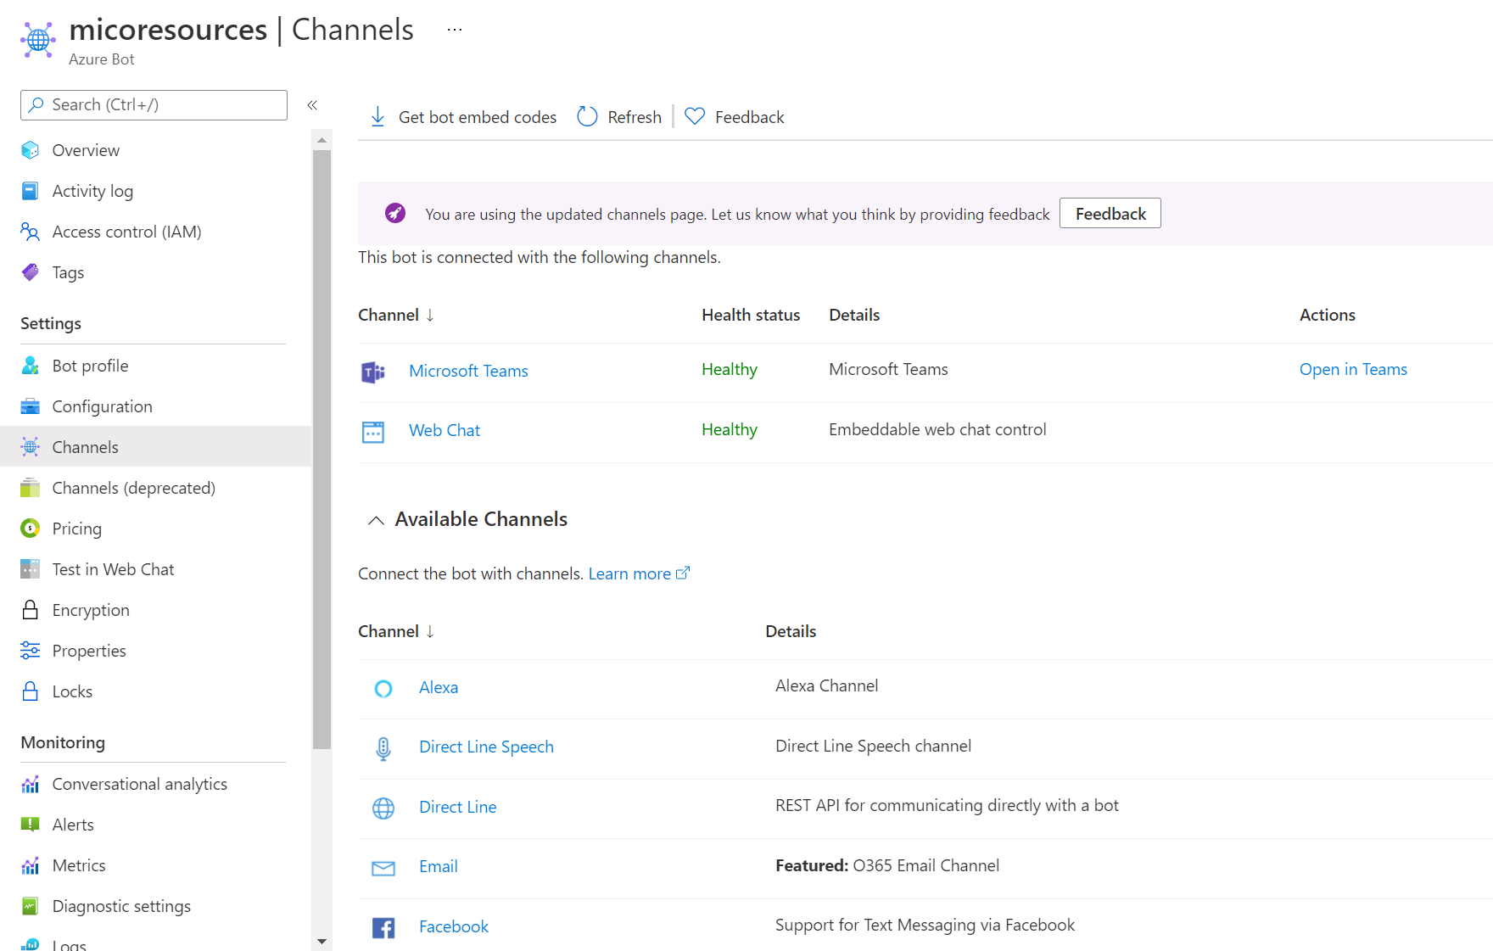
Task: Click the Conversational analytics chart icon
Action: tap(31, 785)
